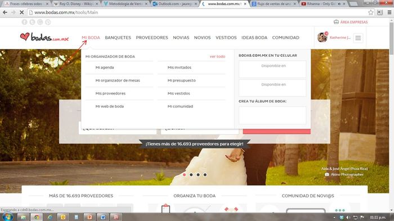Viewport: 394px width, 221px height.
Task: Select the first carousel dot
Action: (x=184, y=174)
